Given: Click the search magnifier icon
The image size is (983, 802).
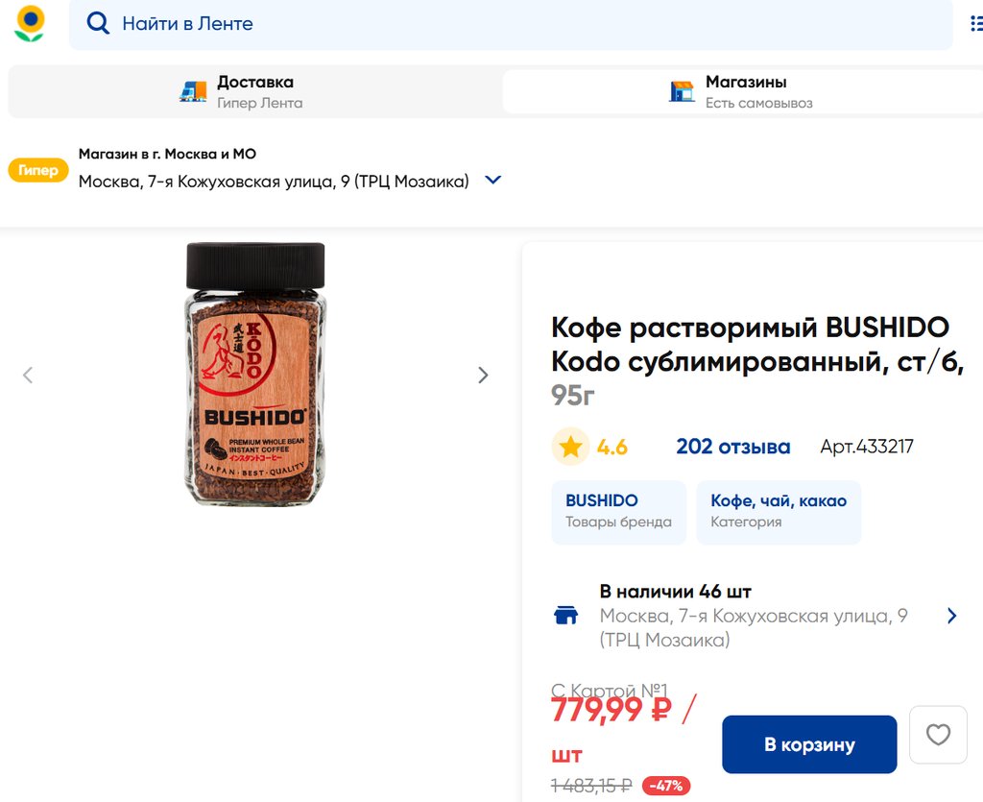Looking at the screenshot, I should (x=98, y=23).
